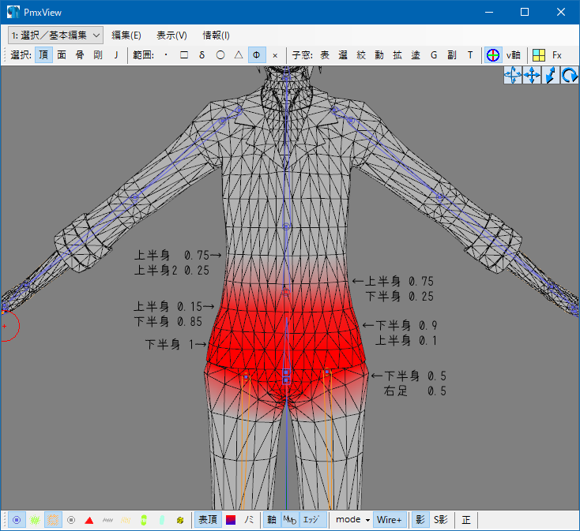Choose the δ lasso range selection

(x=202, y=55)
